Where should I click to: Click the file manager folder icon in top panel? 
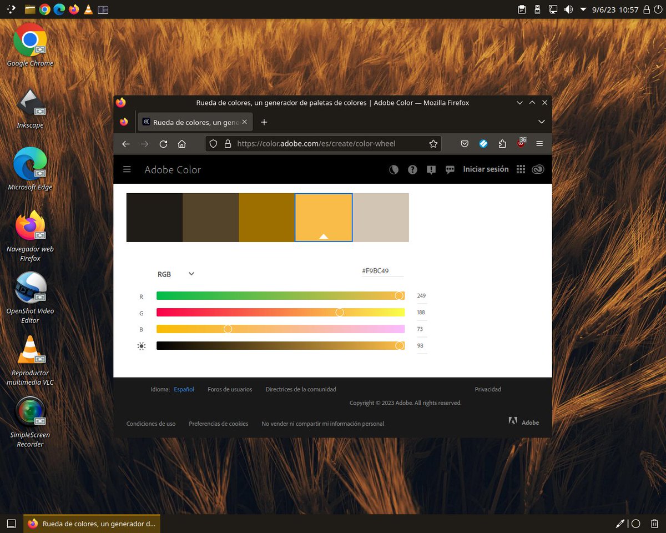click(x=30, y=9)
